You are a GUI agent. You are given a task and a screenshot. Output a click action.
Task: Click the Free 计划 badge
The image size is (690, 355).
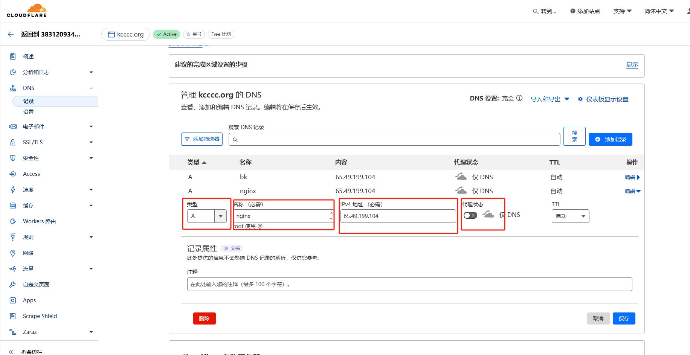click(x=221, y=34)
